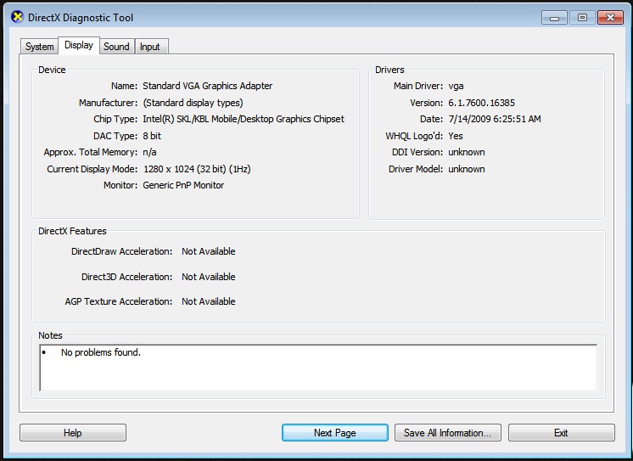
Task: Go to the Input tab
Action: (x=150, y=47)
